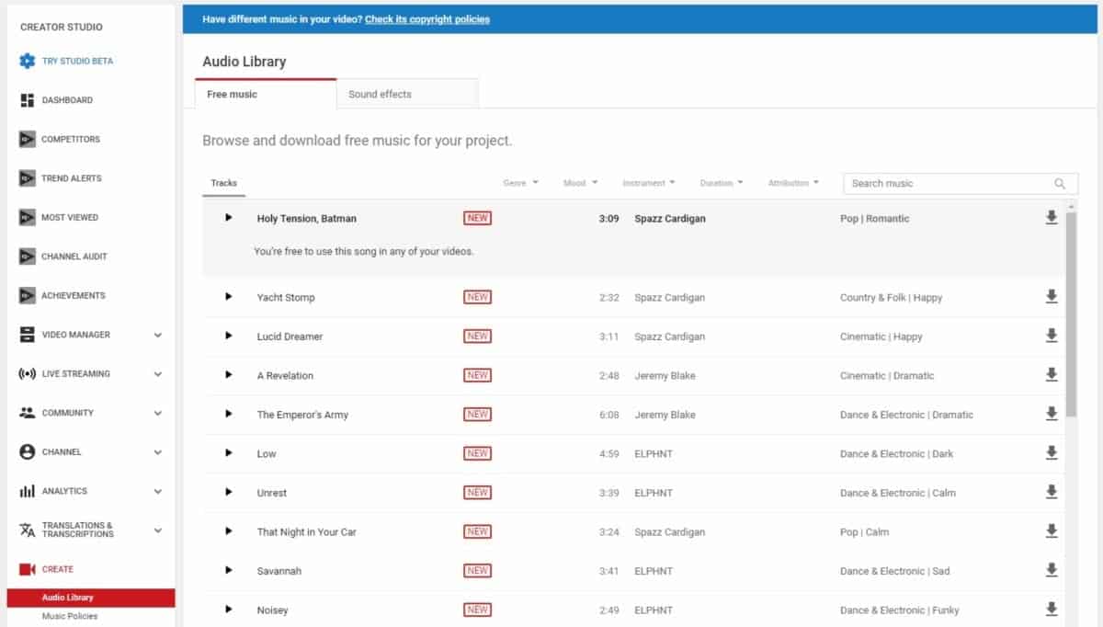
Task: Click the Achievements sidebar icon
Action: point(28,295)
